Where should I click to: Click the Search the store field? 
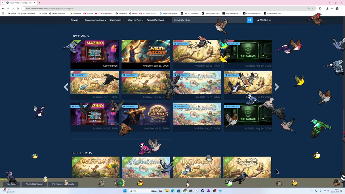click(x=209, y=20)
